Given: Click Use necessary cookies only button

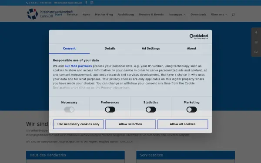Looking at the screenshot, I should (78, 124).
